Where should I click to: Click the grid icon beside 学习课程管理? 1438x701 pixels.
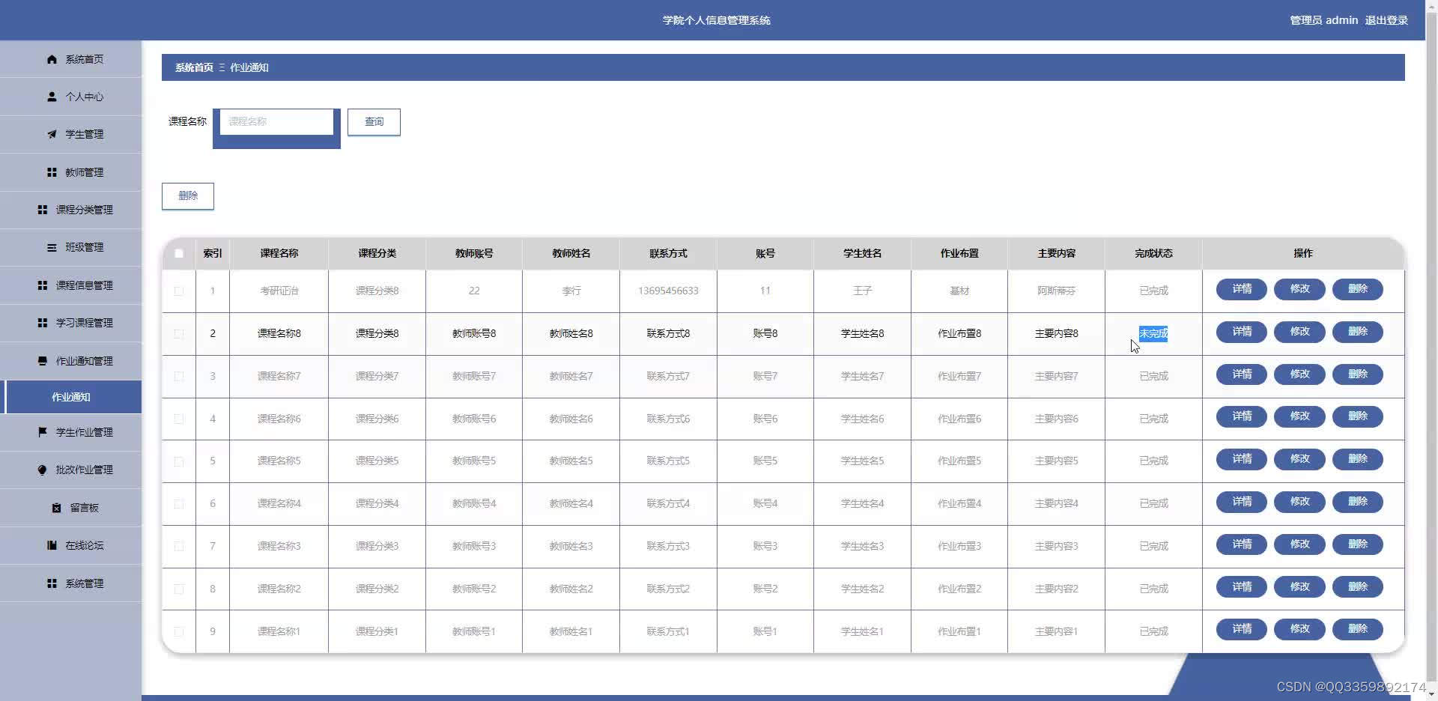point(43,323)
